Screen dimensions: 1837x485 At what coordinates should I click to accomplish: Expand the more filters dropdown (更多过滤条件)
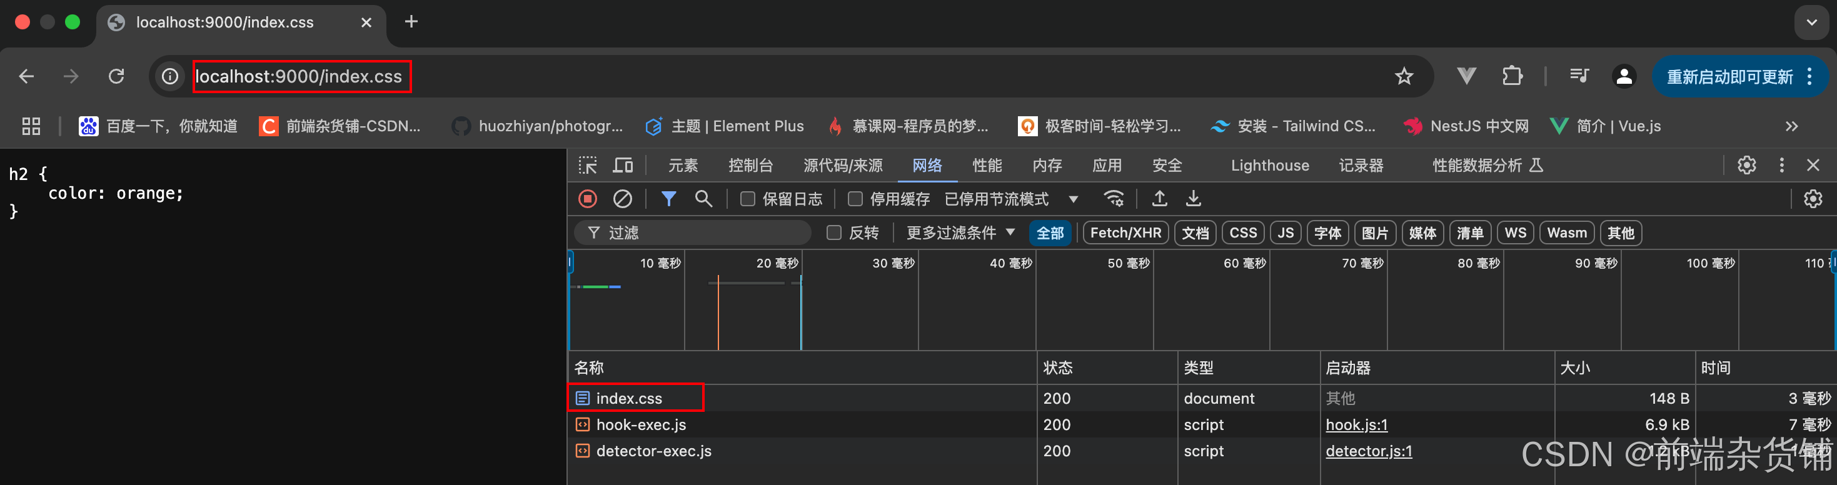pos(960,232)
